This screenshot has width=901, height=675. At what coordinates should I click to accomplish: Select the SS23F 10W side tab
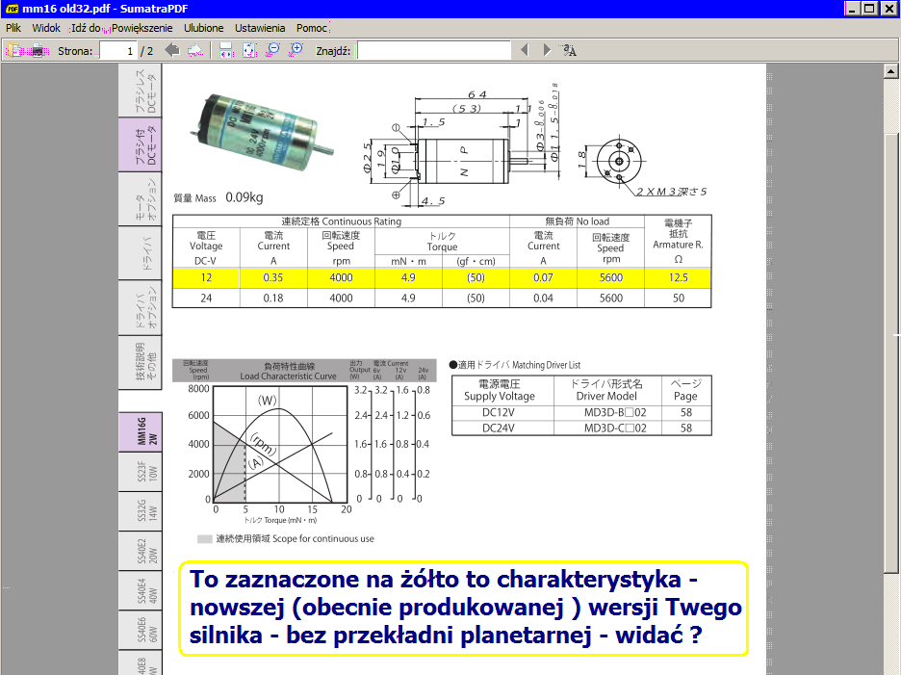coord(141,472)
